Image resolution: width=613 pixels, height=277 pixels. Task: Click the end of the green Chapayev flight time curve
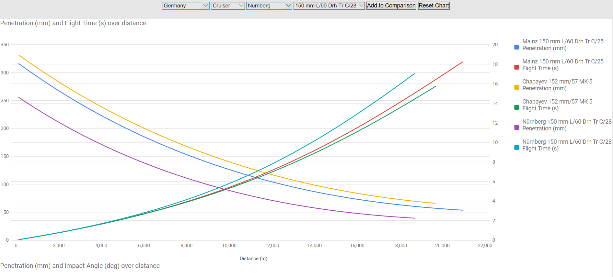(x=435, y=86)
